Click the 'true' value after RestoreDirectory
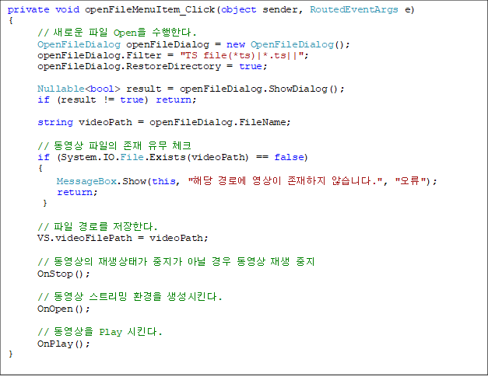The image size is (488, 377). coord(251,67)
